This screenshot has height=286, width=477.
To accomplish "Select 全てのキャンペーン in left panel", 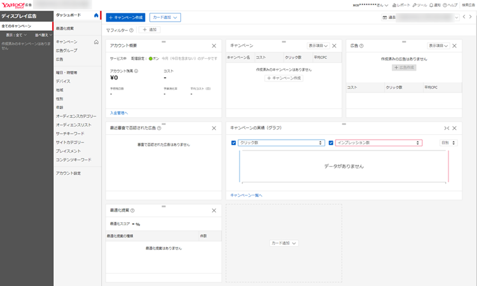I will (x=26, y=26).
